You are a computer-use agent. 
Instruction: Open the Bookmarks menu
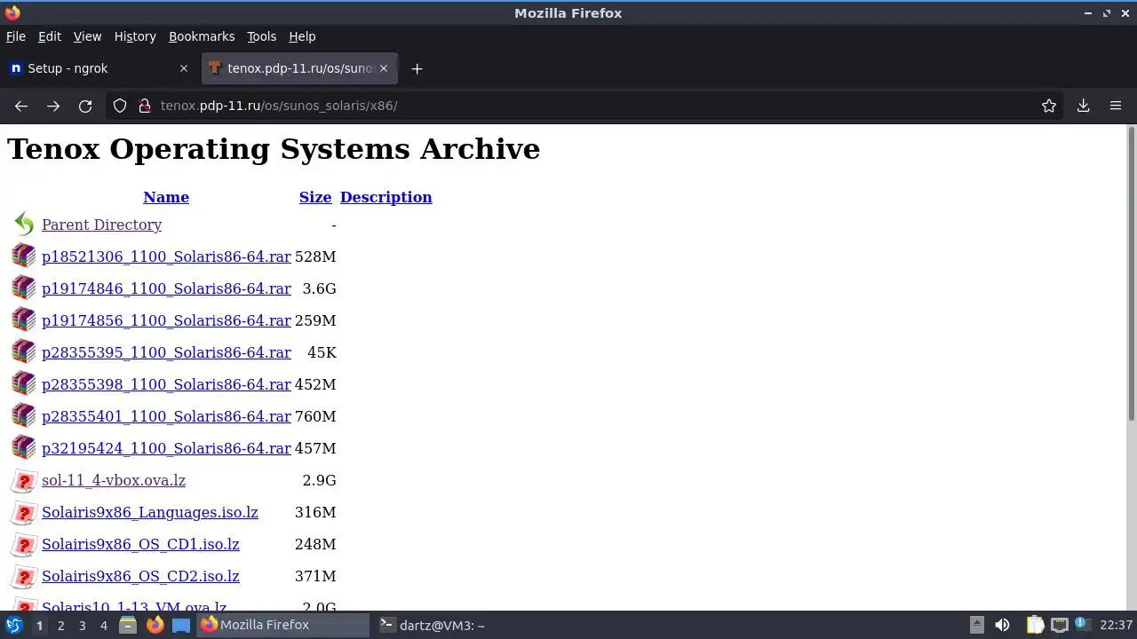tap(202, 36)
